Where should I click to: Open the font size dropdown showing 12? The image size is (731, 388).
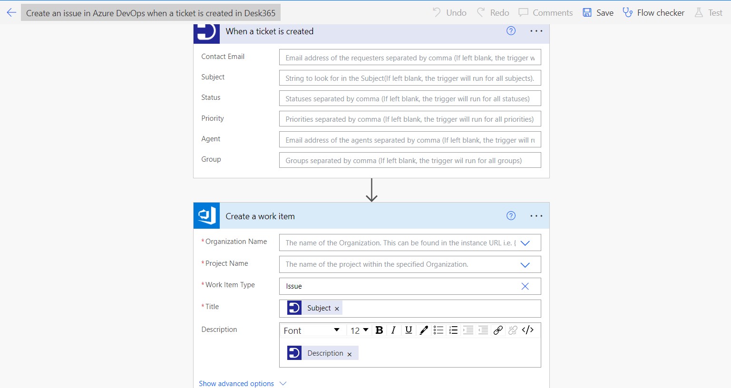[359, 330]
